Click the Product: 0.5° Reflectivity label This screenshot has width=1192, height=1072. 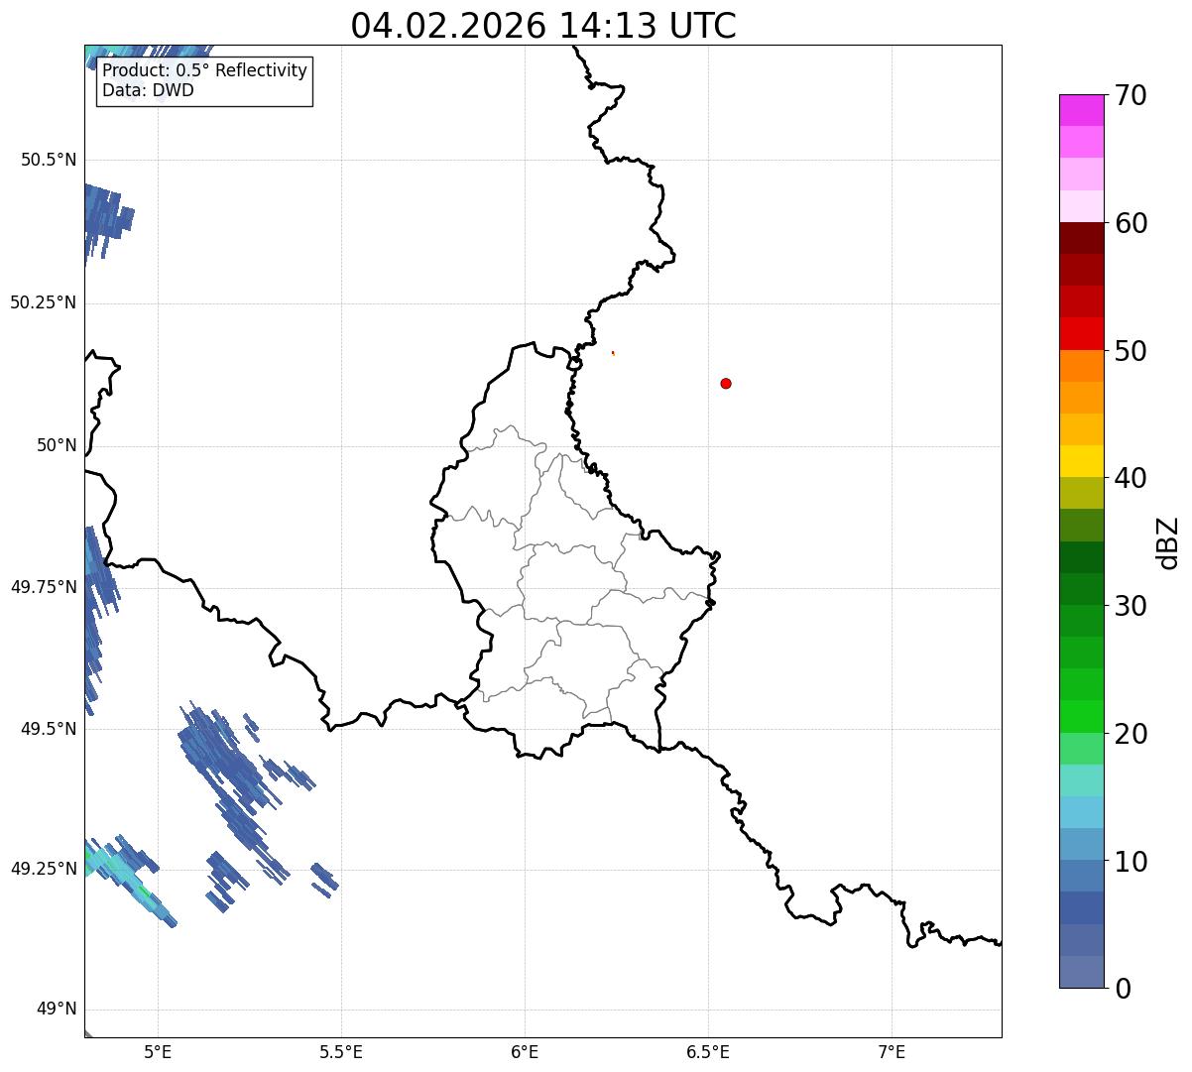[204, 71]
